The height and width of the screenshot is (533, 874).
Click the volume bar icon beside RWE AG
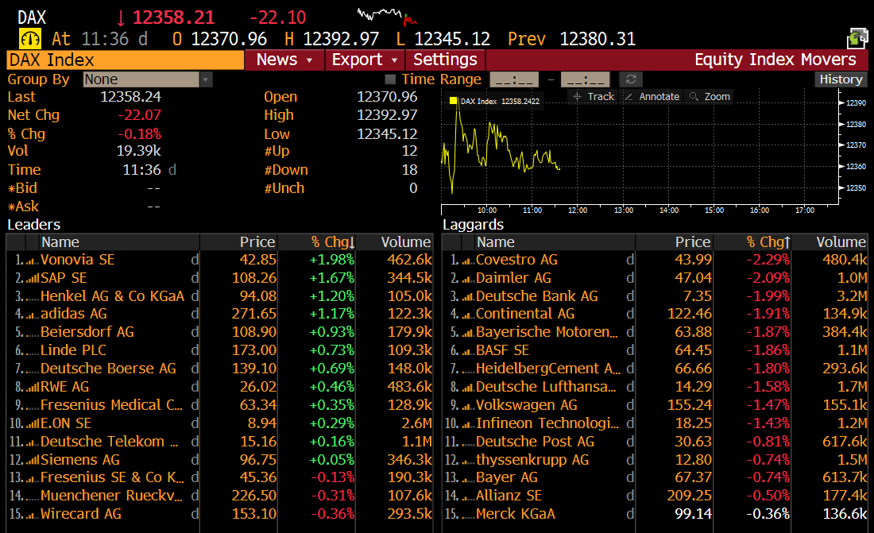33,388
